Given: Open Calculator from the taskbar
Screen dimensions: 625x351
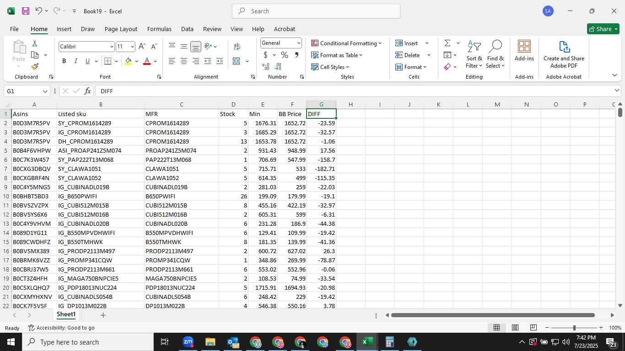Looking at the screenshot, I should [389, 342].
